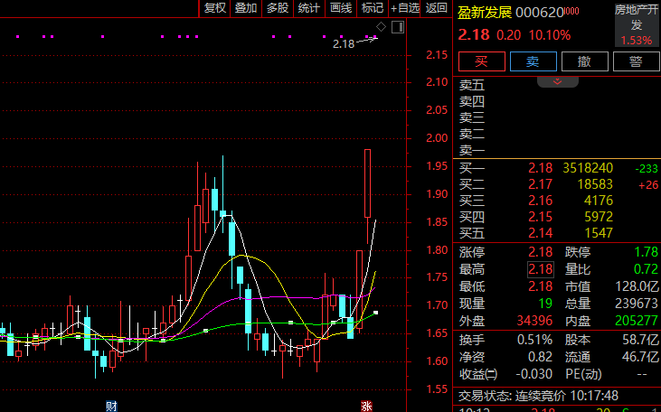661x412 pixels.
Task: Click the 警 price alert button
Action: (636, 61)
